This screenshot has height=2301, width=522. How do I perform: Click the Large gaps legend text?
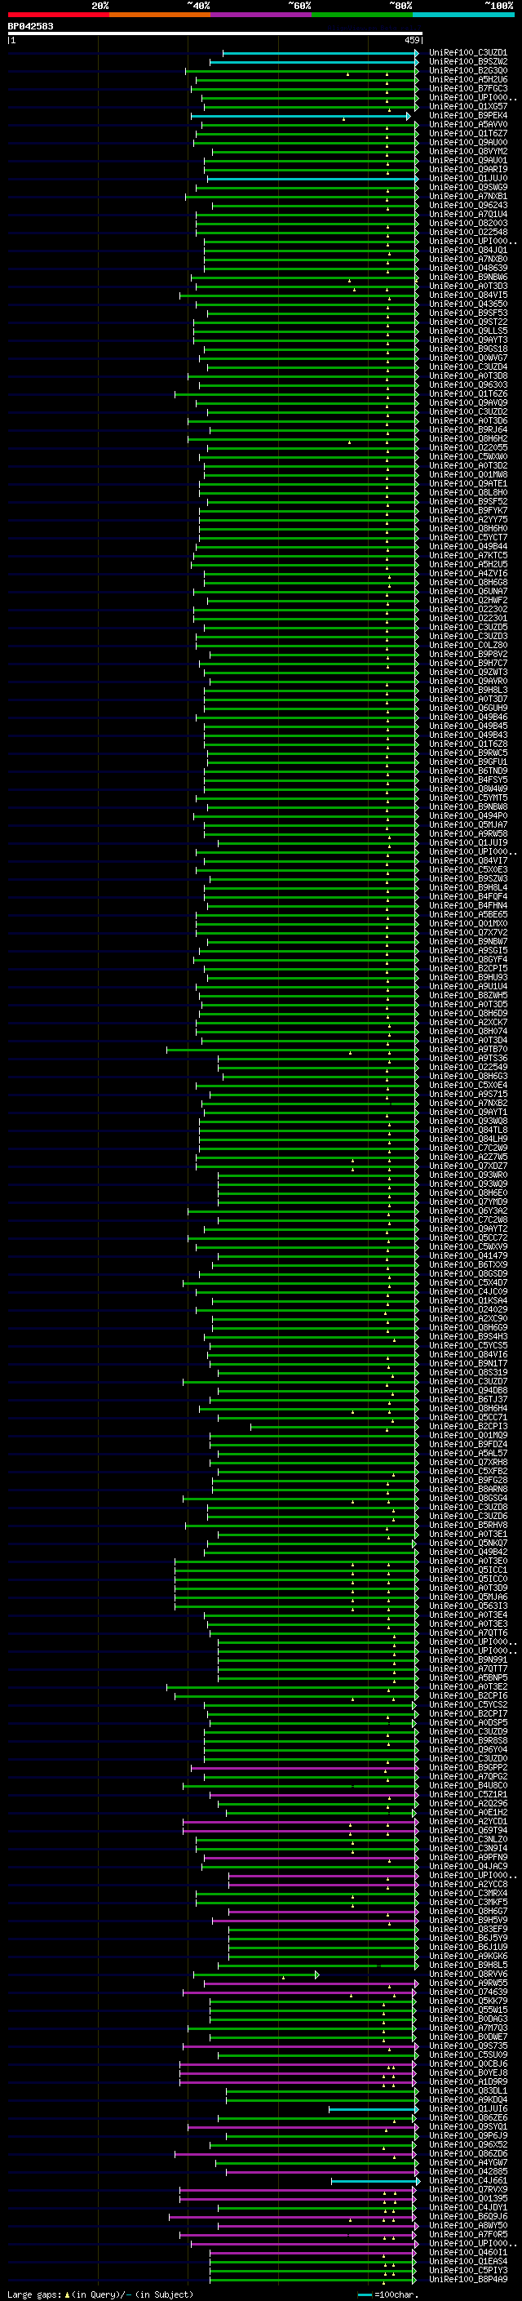point(34,2294)
